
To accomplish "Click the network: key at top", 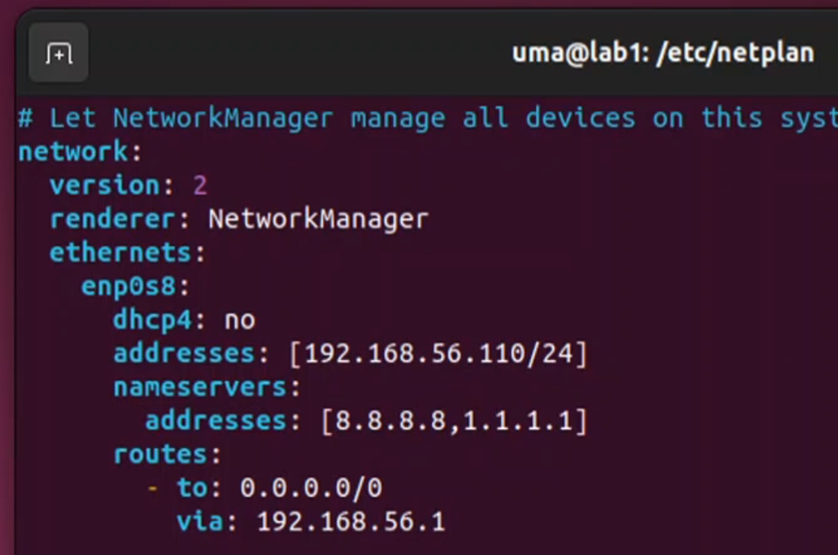I will click(80, 151).
